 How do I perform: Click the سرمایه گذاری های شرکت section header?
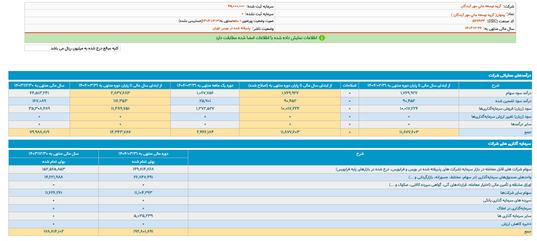(509, 144)
